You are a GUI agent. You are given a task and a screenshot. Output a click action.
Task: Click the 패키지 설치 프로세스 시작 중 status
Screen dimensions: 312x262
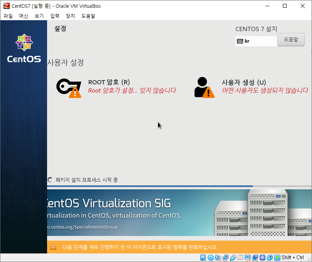coord(86,180)
